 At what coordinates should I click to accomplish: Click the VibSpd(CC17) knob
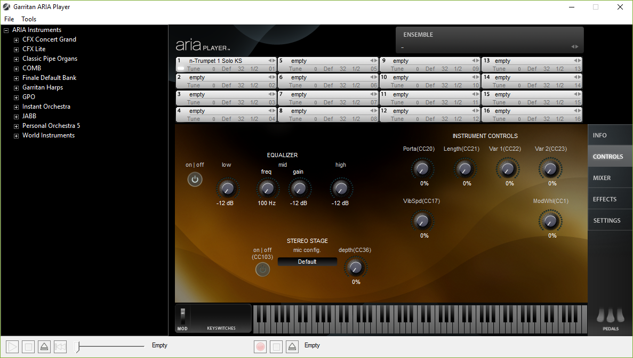click(x=422, y=221)
